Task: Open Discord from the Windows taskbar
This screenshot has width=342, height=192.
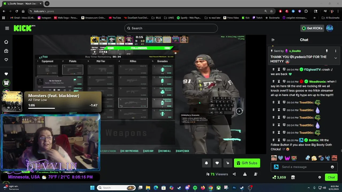Action: (187, 188)
